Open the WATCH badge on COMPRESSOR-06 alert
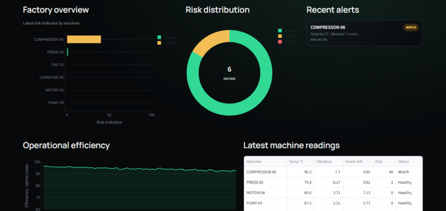This screenshot has height=211, width=446. [x=411, y=28]
